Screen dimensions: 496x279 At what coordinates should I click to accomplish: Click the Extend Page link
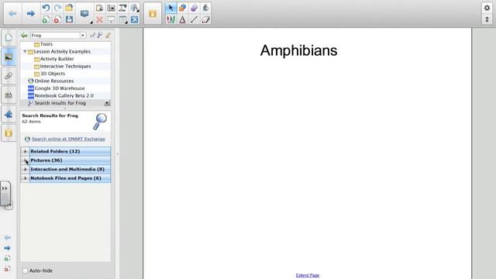[308, 275]
